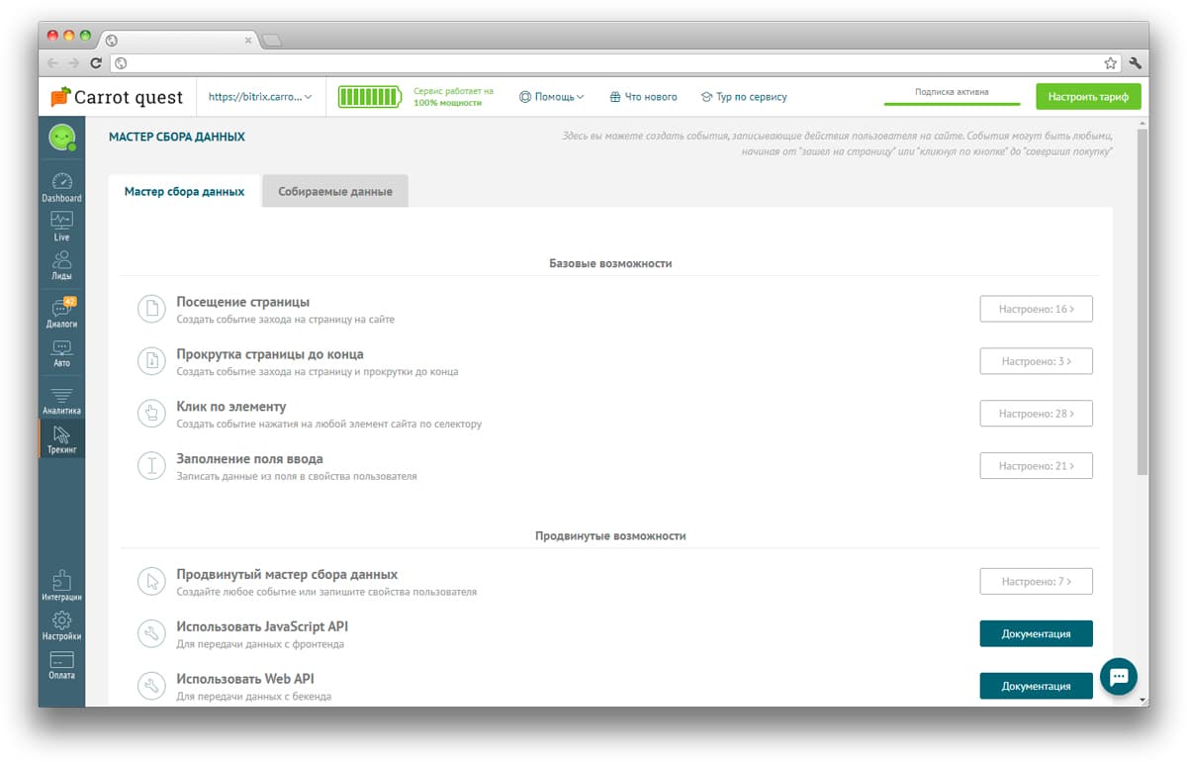The image size is (1187, 762).
Task: Click the Подписка активна progress bar
Action: pos(952,103)
